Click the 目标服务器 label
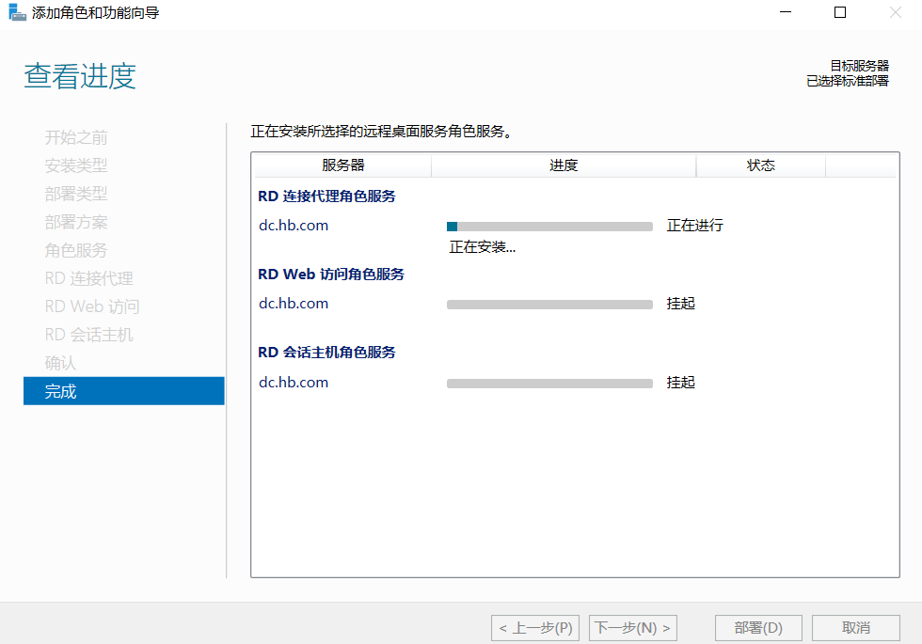Screen dimensions: 922x644 [x=860, y=66]
